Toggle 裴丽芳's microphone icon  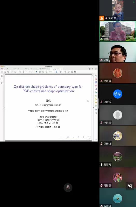(x=101, y=165)
